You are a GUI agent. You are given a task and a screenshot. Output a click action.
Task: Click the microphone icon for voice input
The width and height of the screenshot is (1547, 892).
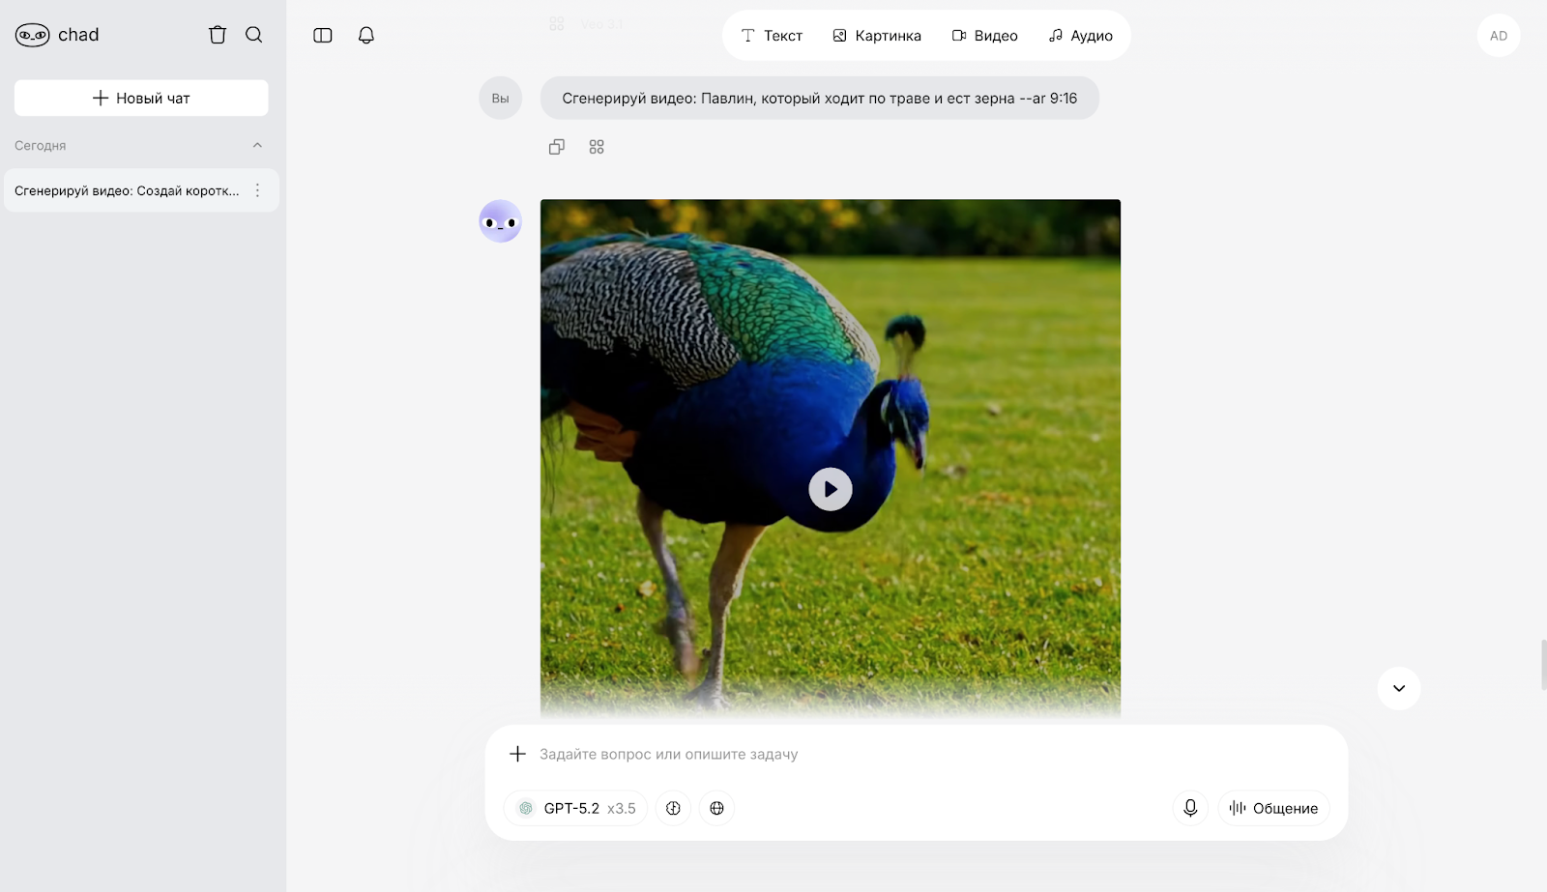(1190, 808)
